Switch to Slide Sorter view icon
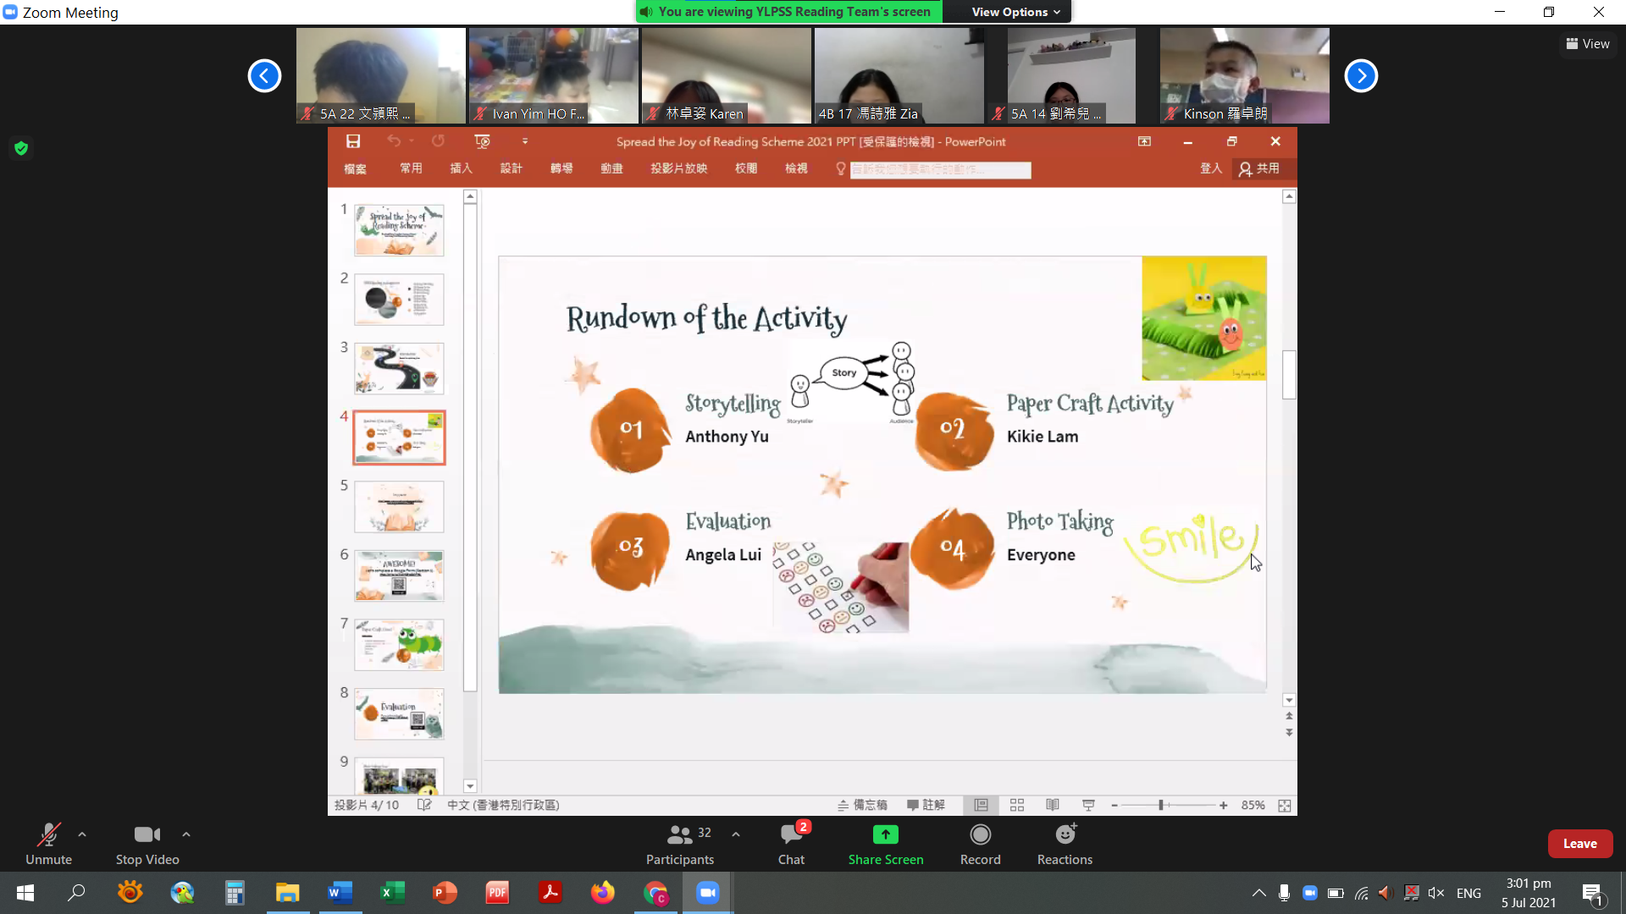Screen dimensions: 1626x914 (x=1017, y=805)
